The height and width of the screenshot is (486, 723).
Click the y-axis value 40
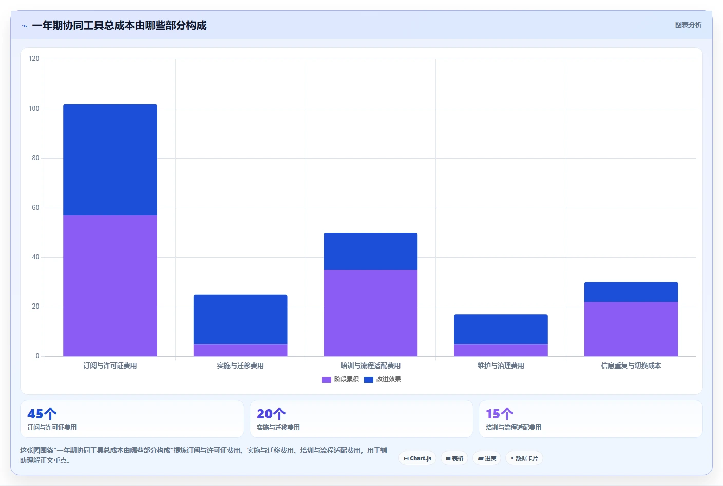tap(35, 257)
